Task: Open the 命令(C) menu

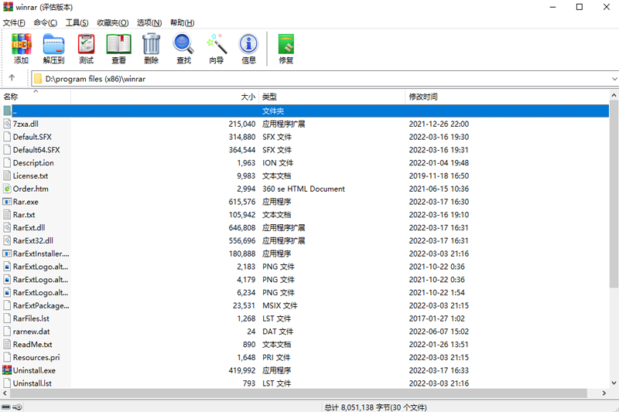Action: tap(45, 23)
